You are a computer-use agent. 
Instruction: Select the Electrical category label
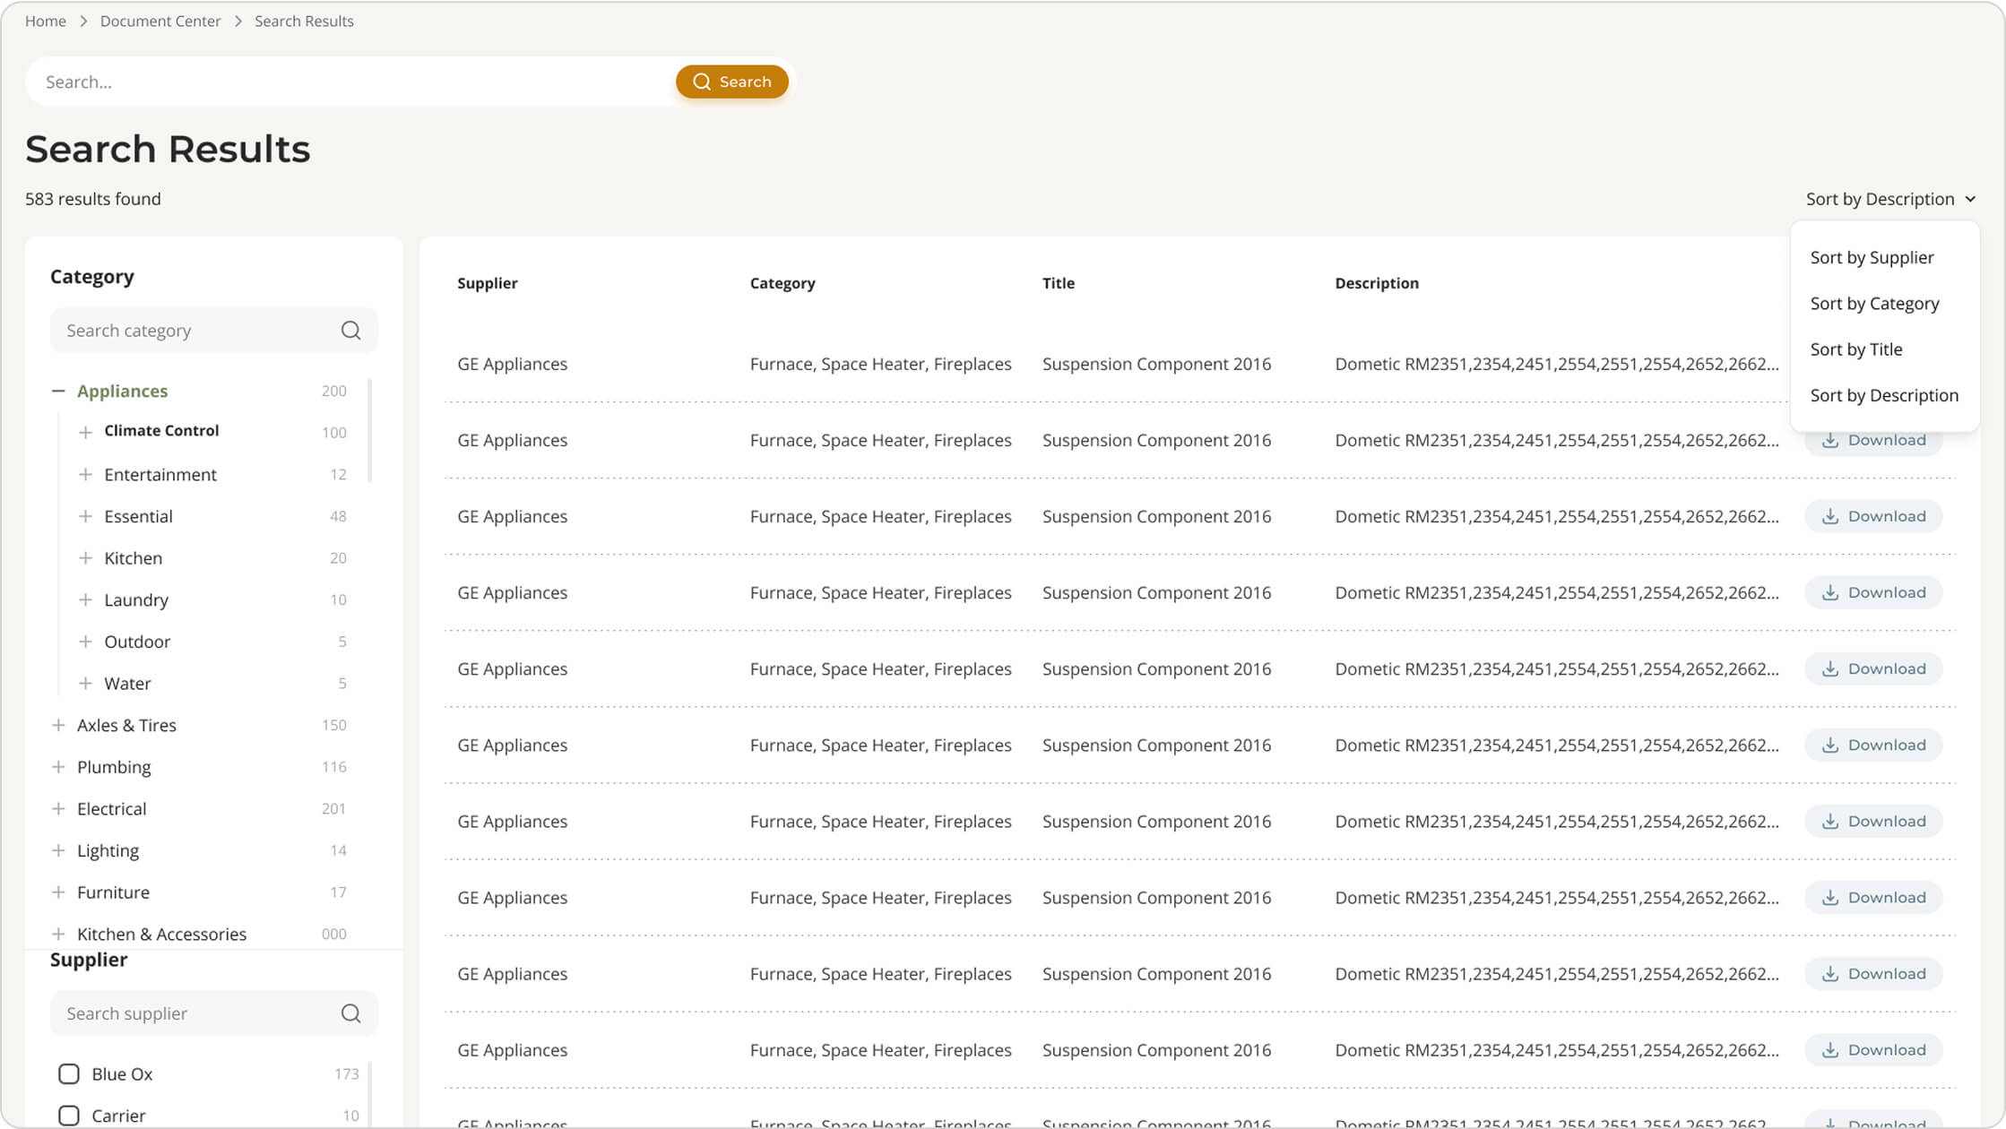(x=111, y=808)
